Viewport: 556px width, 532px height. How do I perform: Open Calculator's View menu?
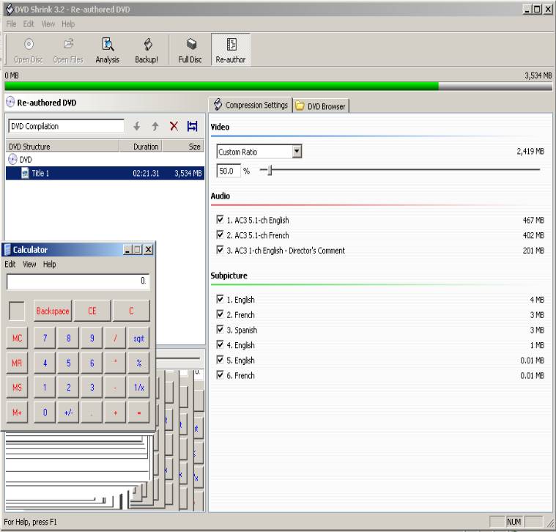tap(29, 265)
